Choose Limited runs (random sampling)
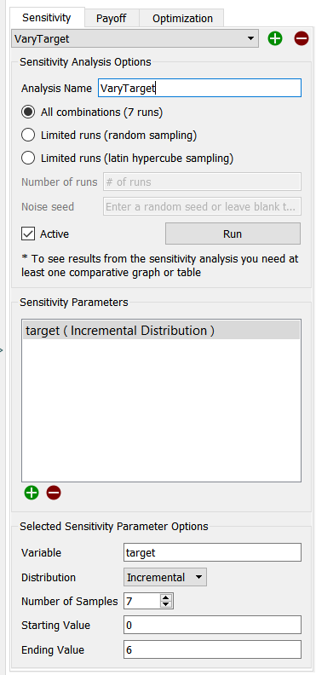316x675 pixels. pyautogui.click(x=28, y=136)
